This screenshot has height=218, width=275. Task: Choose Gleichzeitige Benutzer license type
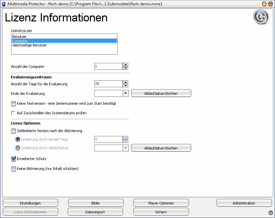coord(29,45)
